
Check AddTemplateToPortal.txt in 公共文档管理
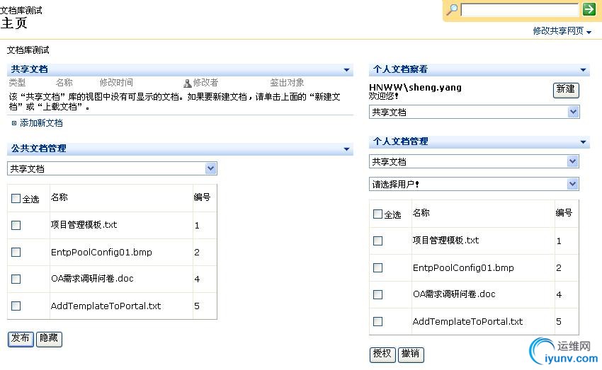pyautogui.click(x=16, y=306)
